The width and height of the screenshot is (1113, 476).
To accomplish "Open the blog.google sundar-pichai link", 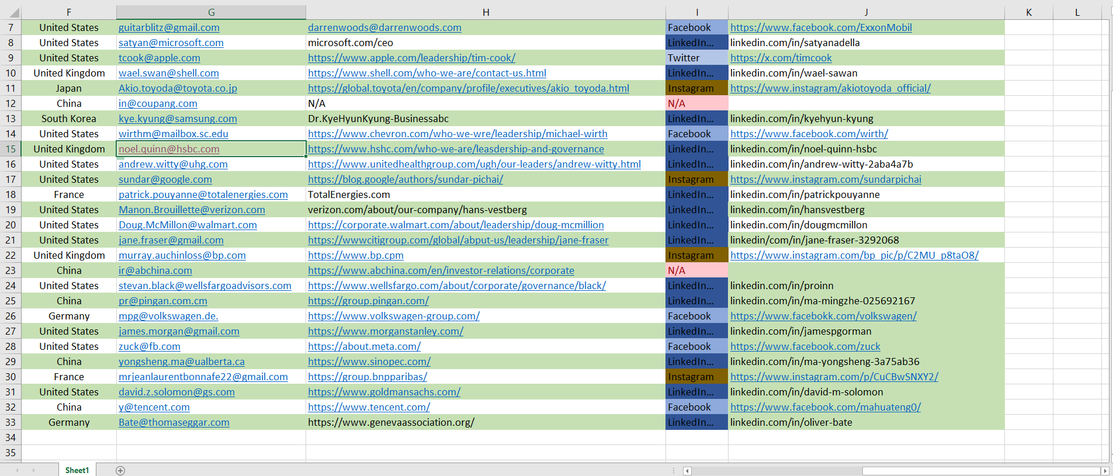I will pyautogui.click(x=405, y=179).
